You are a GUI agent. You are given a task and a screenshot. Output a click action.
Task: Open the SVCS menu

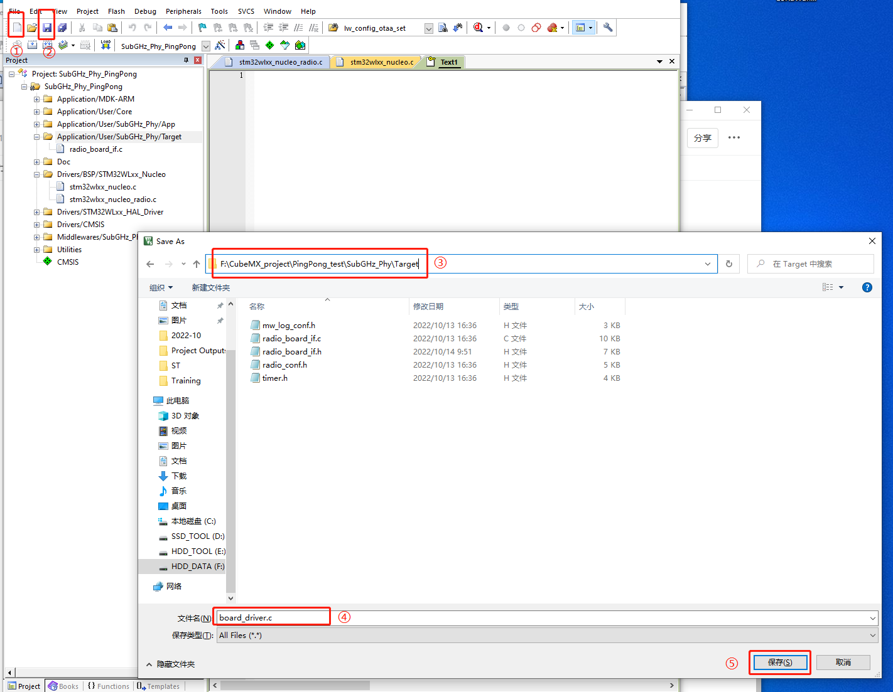tap(246, 11)
